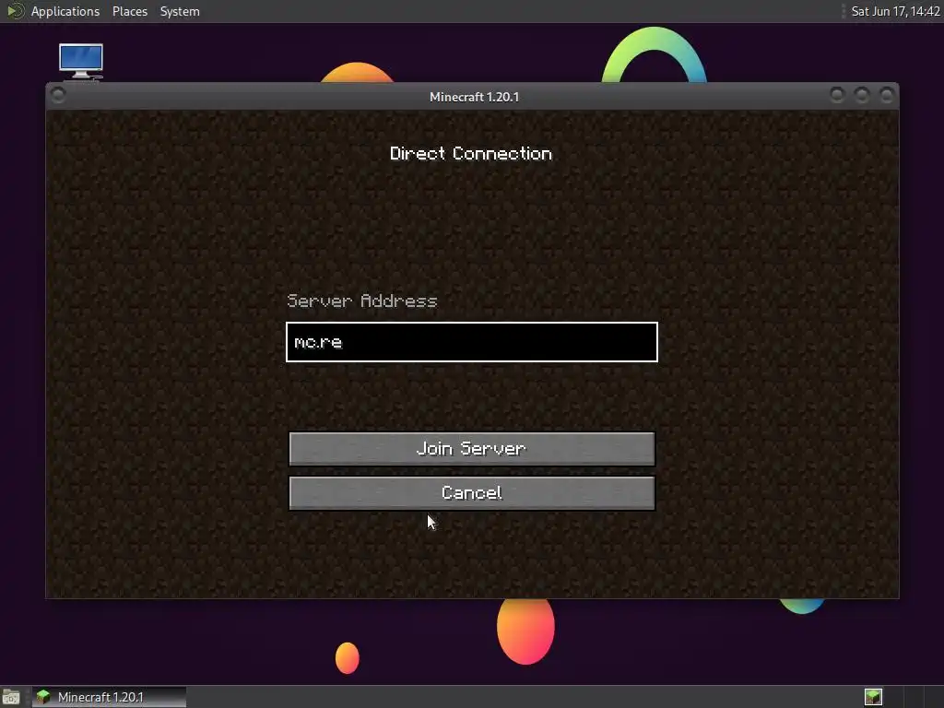Viewport: 944px width, 708px height.
Task: Click the computer desktop icon
Action: [x=81, y=61]
